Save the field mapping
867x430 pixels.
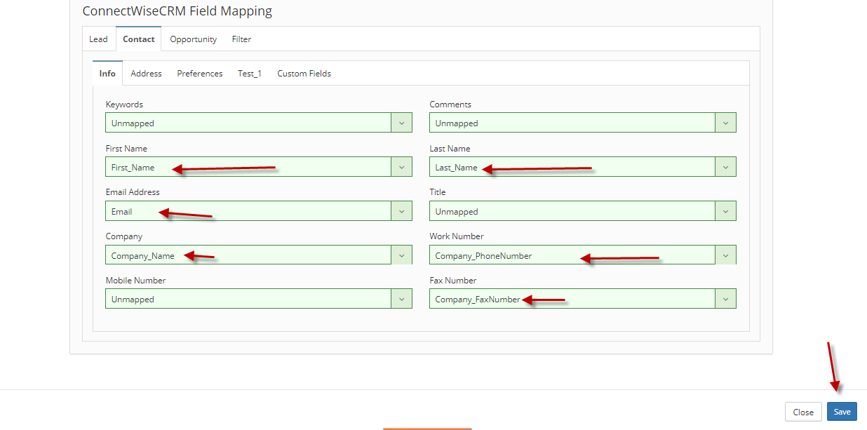(842, 412)
